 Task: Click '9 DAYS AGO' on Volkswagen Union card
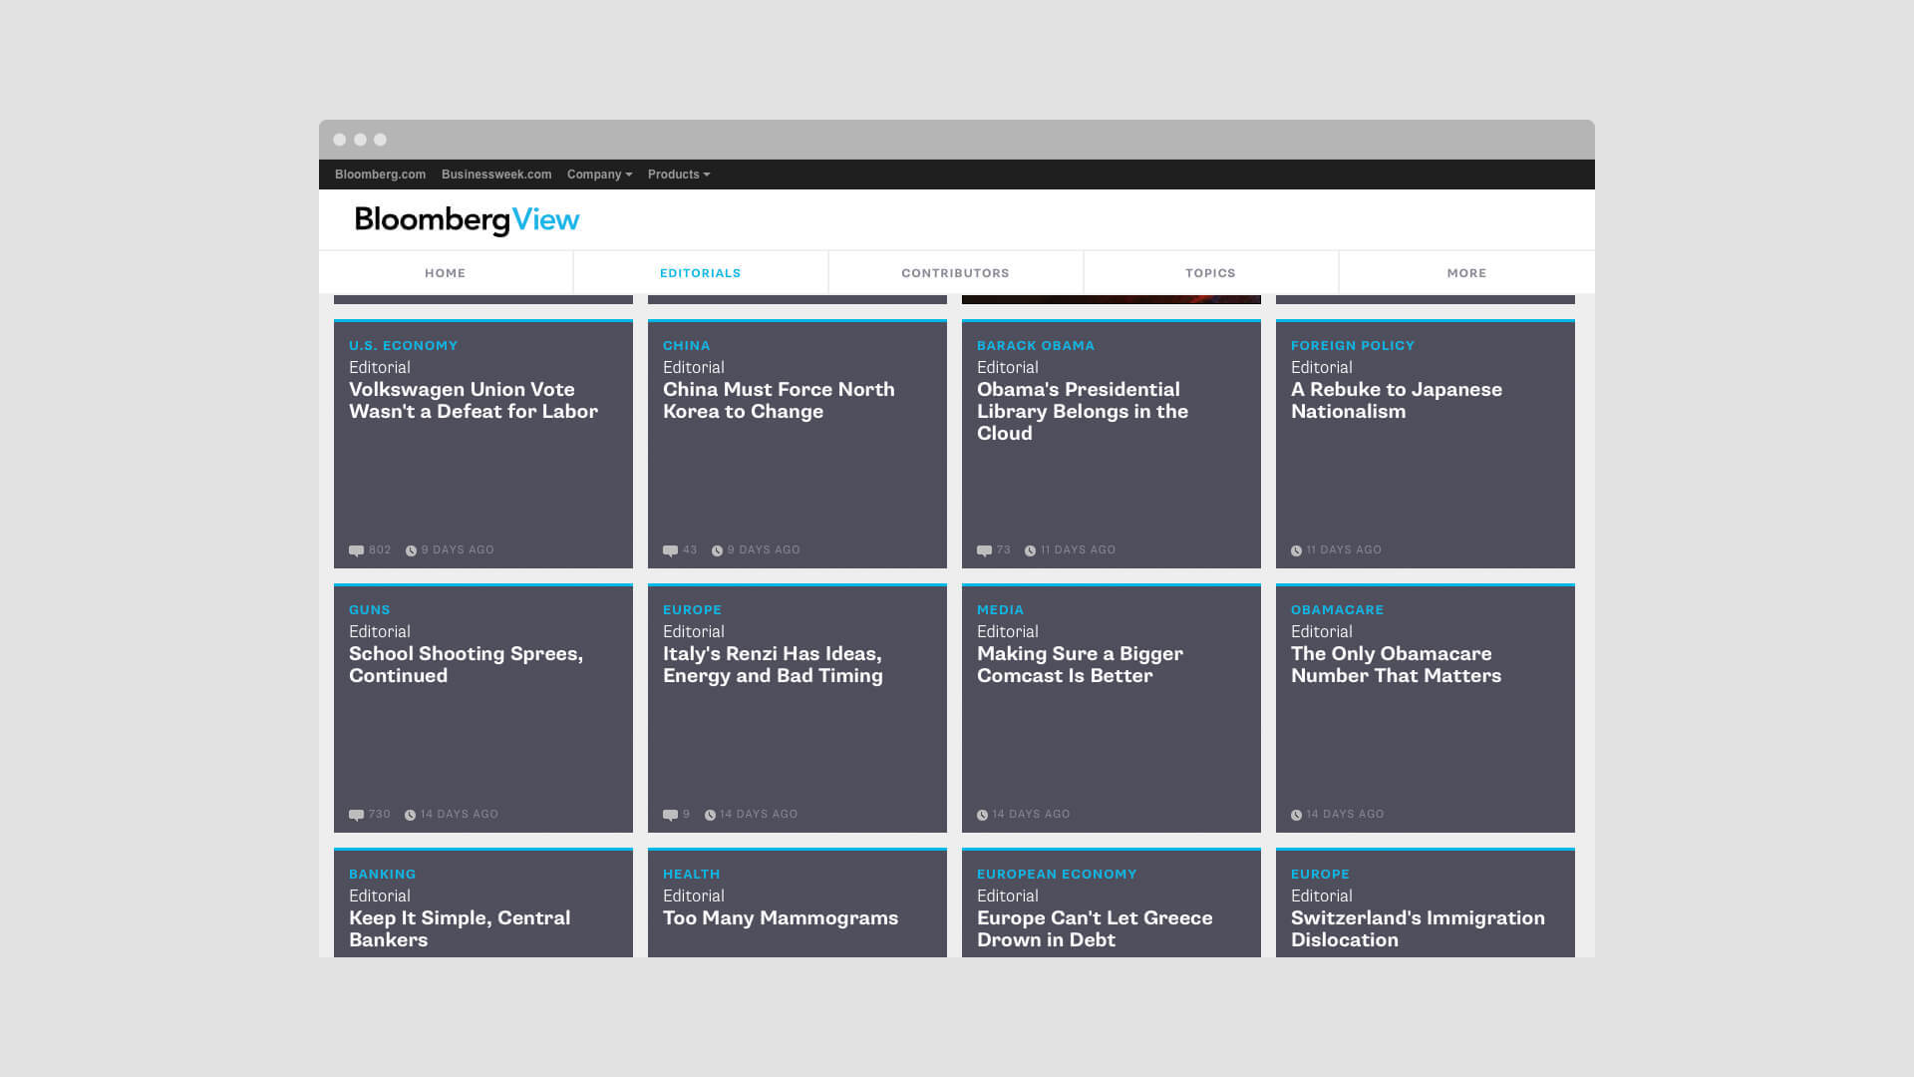458,550
